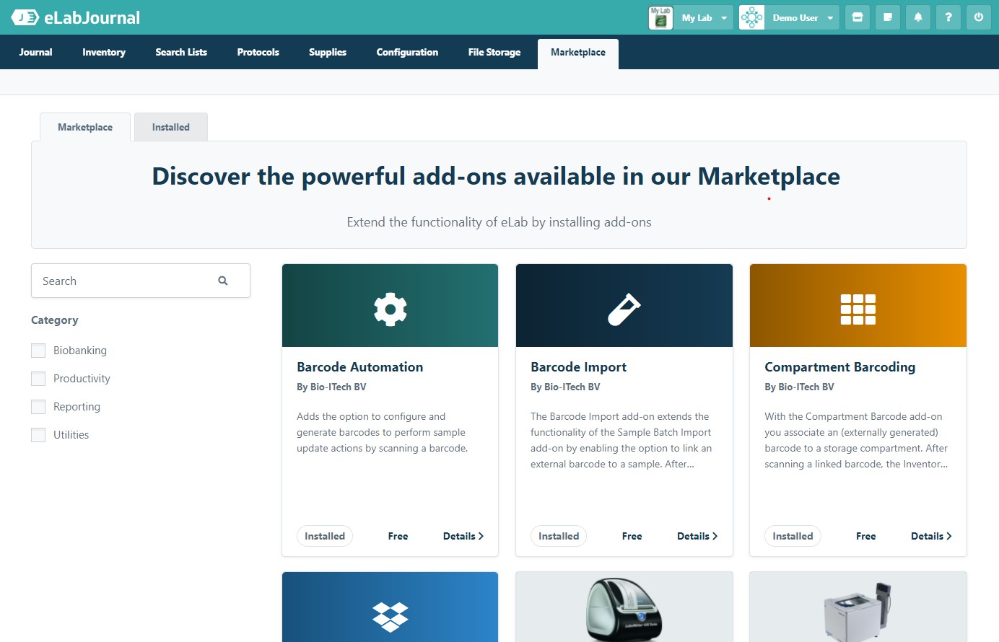Switch to the Installed tab
Screen dimensions: 999x642
point(171,127)
